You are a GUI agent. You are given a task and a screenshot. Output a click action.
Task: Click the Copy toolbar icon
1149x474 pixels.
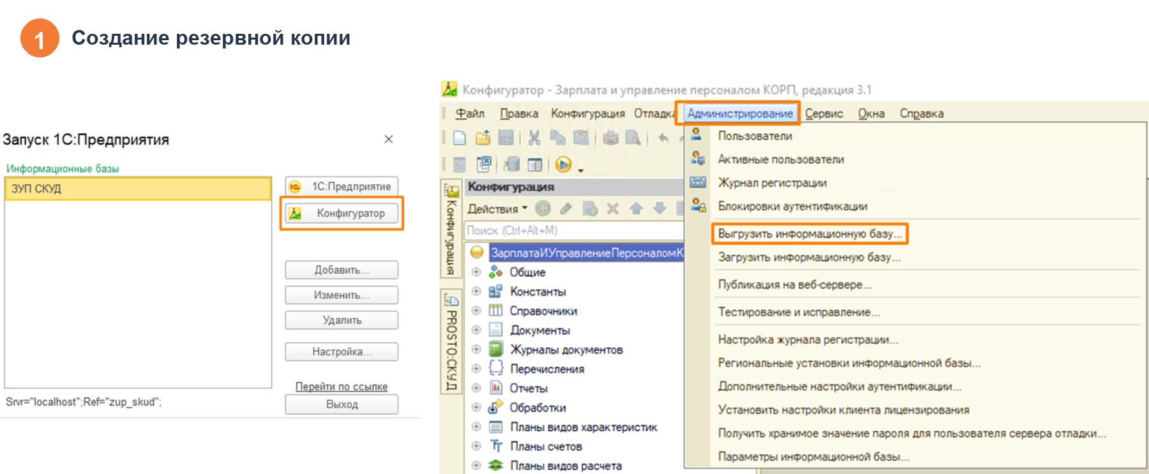557,137
